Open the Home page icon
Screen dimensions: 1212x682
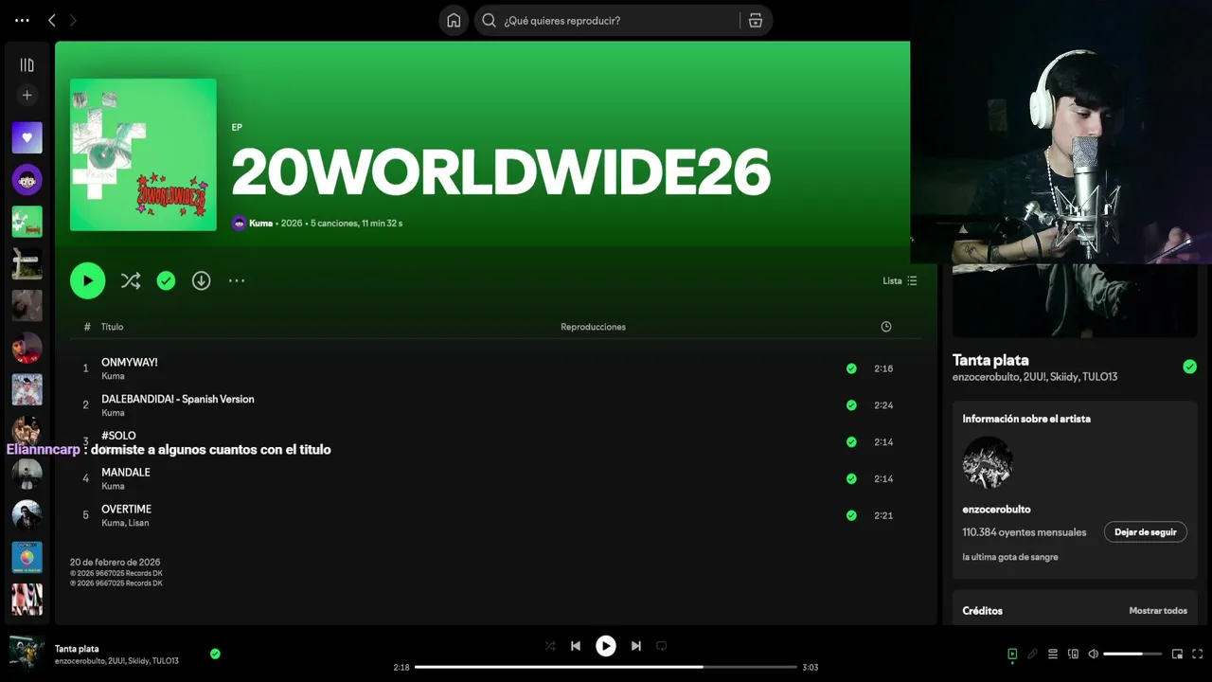[454, 20]
